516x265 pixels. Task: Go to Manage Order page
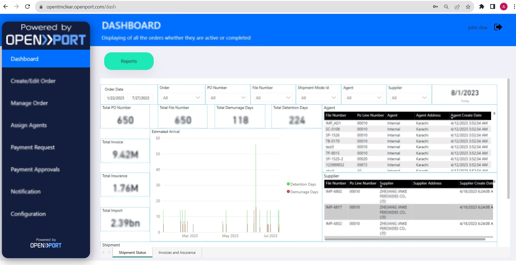point(29,103)
